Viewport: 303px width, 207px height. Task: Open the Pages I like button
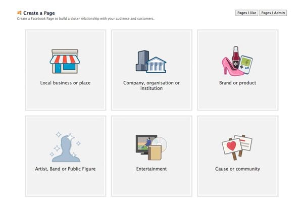tap(246, 13)
